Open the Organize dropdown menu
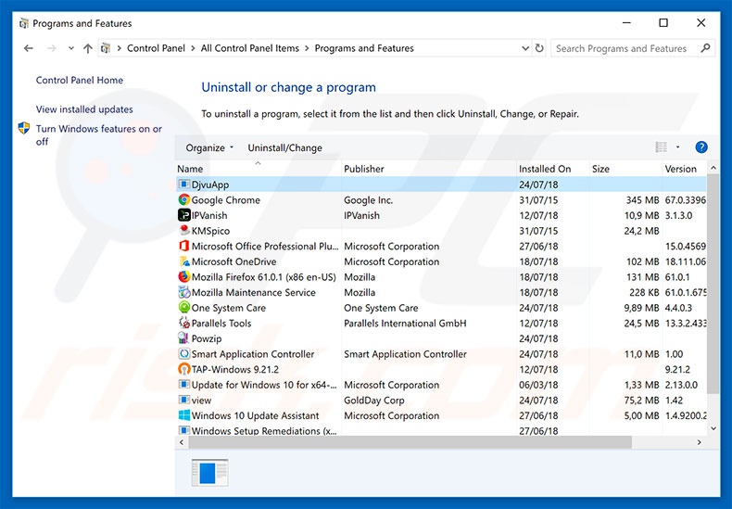732x509 pixels. [x=209, y=148]
